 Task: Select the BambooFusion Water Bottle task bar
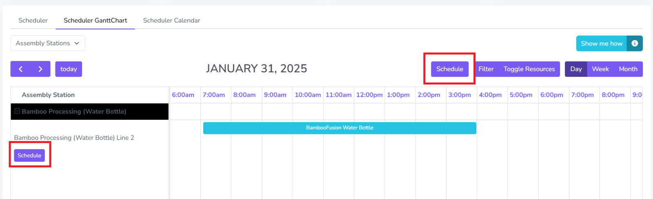[x=340, y=128]
